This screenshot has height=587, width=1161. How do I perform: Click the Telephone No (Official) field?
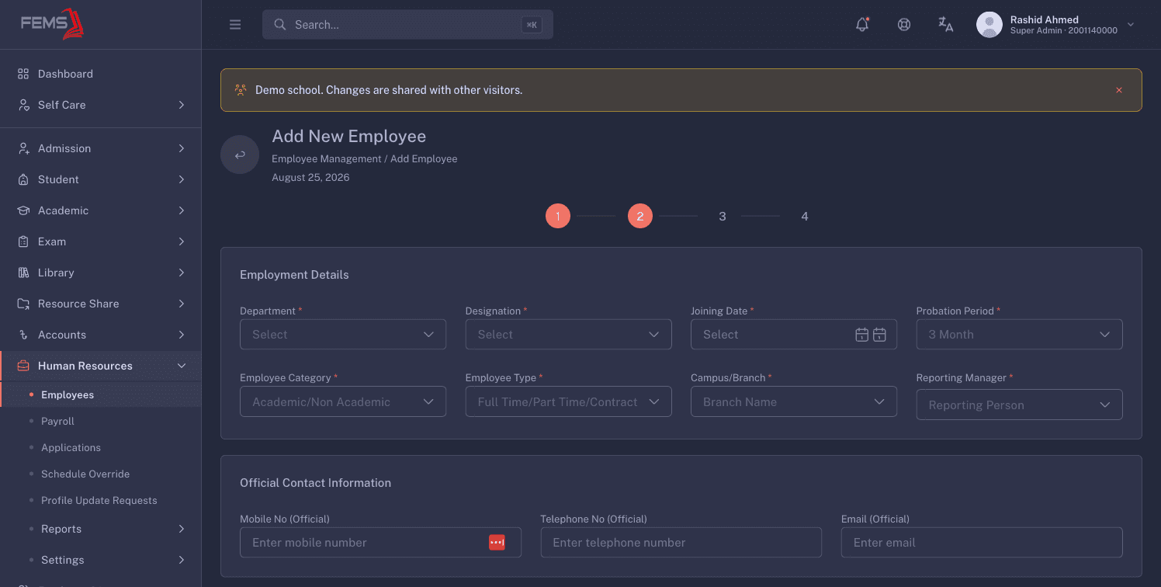point(681,543)
